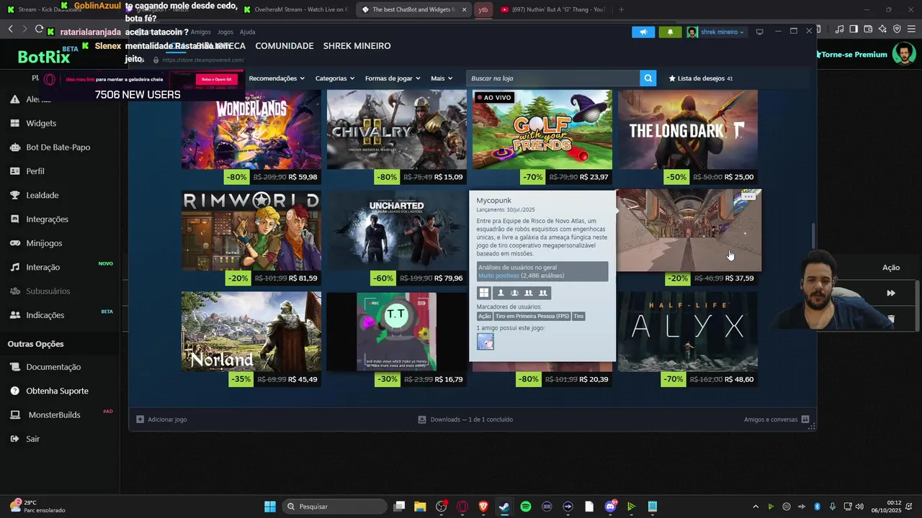Open Interação music note icon

(14, 267)
